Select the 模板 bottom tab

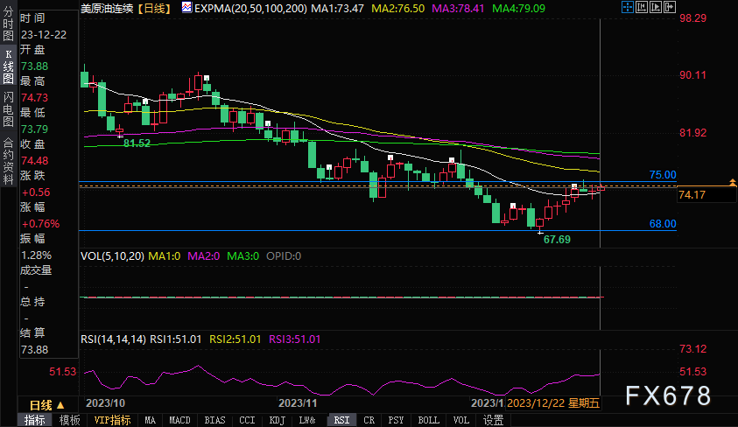[70, 420]
